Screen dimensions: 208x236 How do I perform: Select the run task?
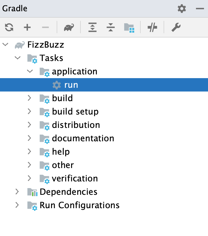click(x=104, y=85)
